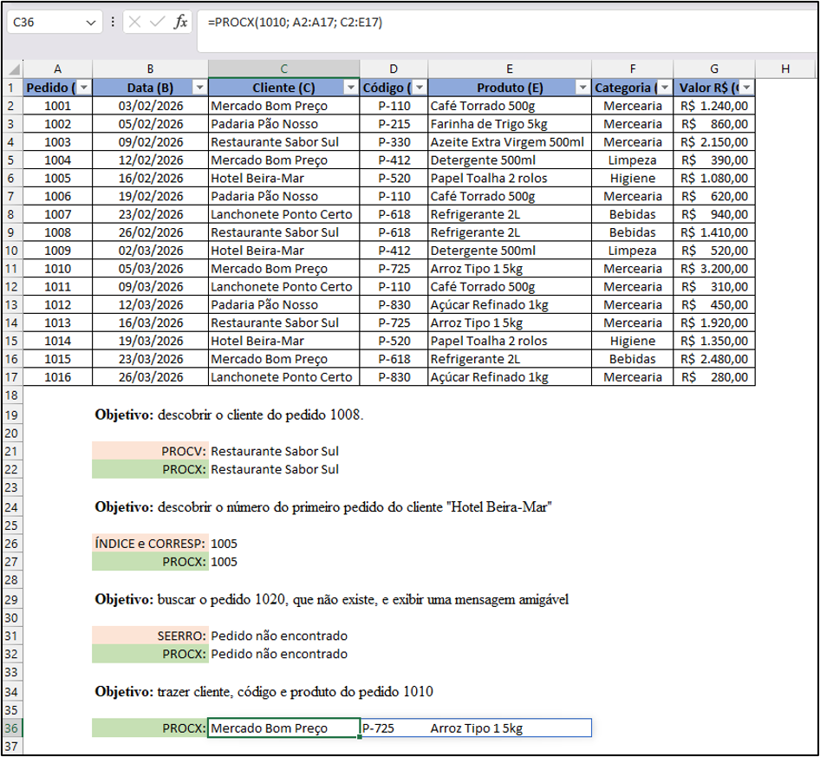Click value R$ 280,00 in row 17
The height and width of the screenshot is (757, 820).
714,376
